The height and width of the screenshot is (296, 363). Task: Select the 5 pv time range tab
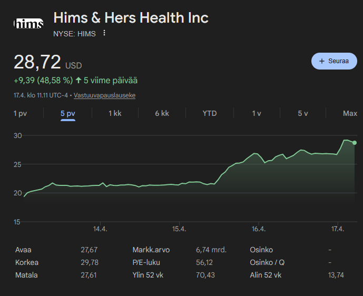[68, 113]
